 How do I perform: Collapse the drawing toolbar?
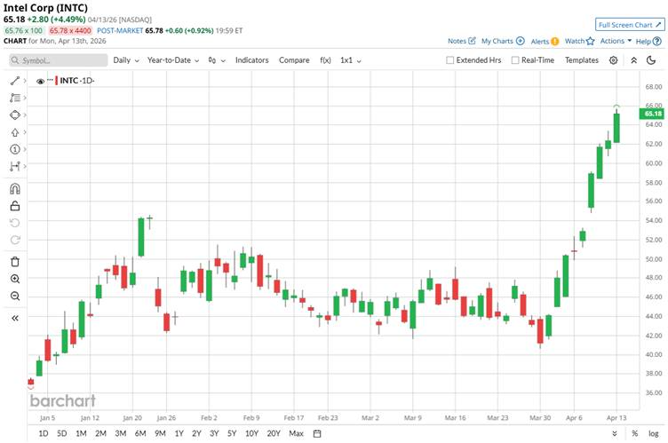point(15,318)
